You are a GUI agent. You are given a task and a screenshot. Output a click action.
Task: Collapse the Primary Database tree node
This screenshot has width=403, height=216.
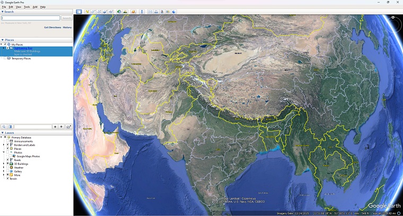pyautogui.click(x=2, y=138)
